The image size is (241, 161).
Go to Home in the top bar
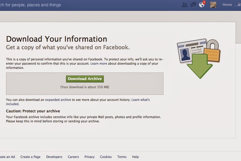(227, 5)
